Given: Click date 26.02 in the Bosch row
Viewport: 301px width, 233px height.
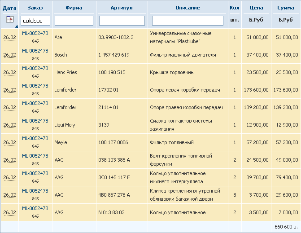Looking at the screenshot, I should [9, 55].
